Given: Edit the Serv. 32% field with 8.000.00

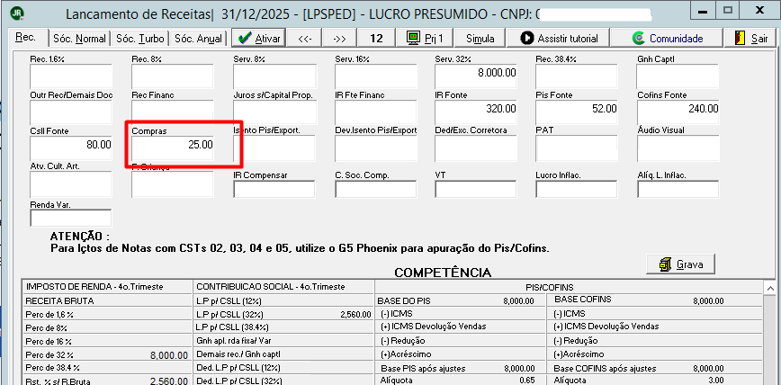Looking at the screenshot, I should 477,76.
